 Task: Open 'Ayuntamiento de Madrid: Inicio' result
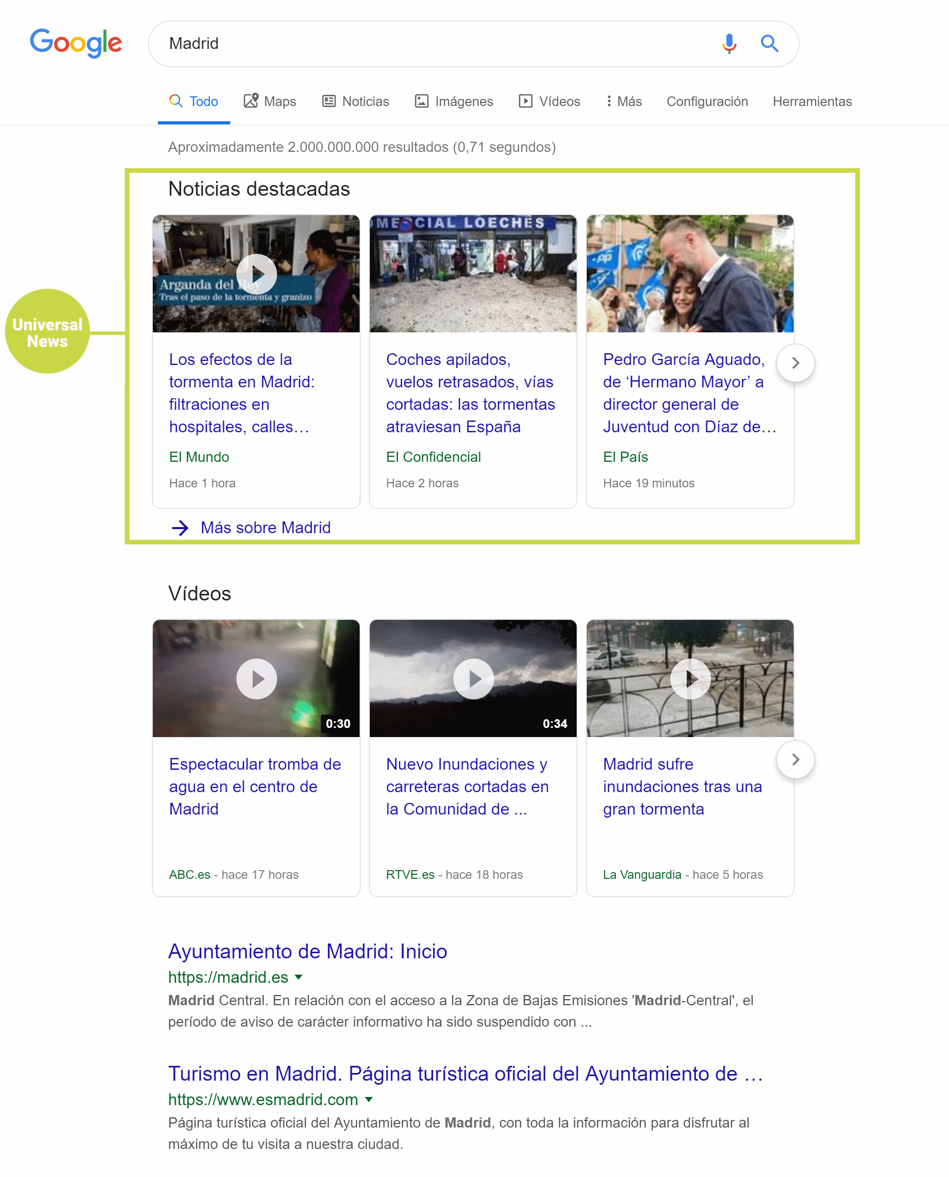pyautogui.click(x=308, y=952)
